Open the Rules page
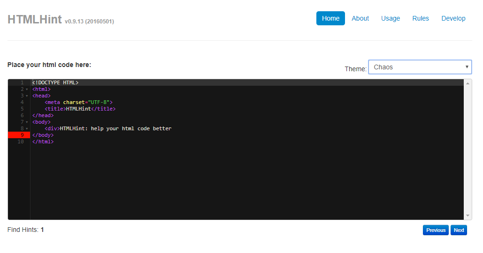The height and width of the screenshot is (253, 483). 421,18
